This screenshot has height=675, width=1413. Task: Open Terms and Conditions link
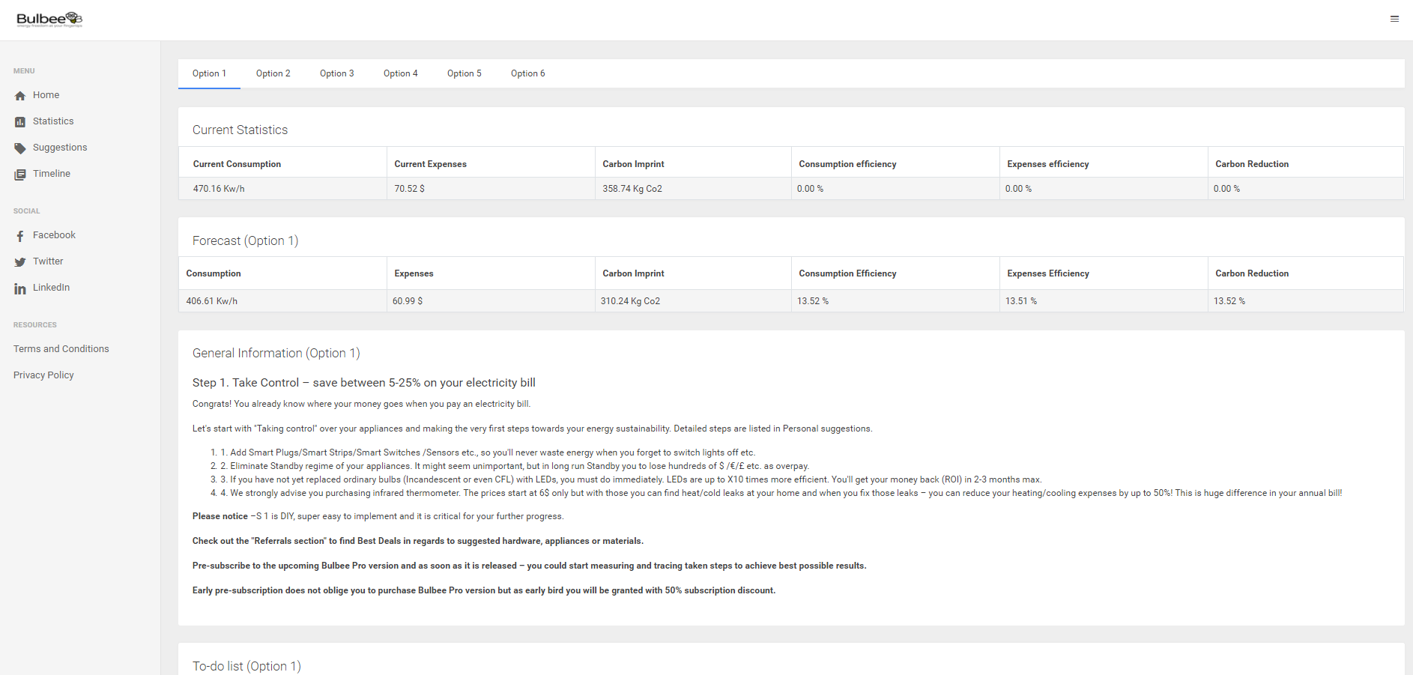click(61, 349)
